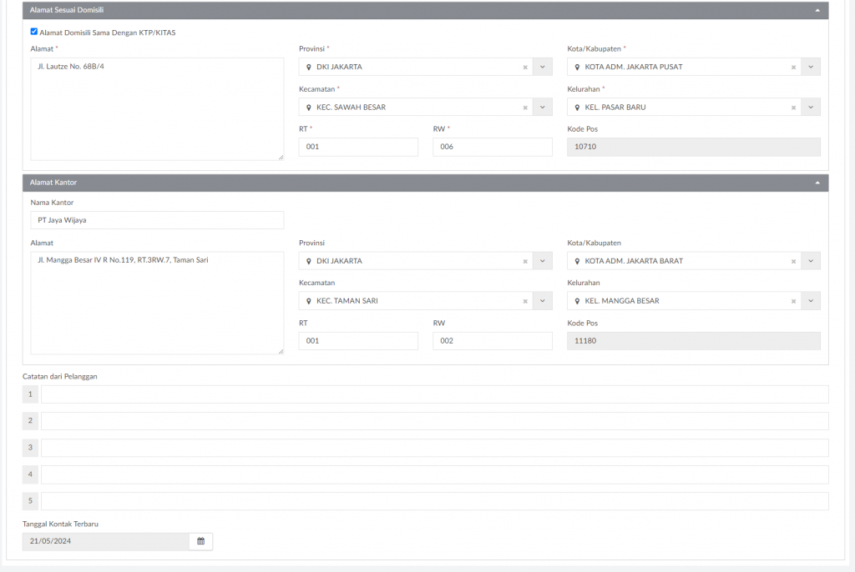This screenshot has width=855, height=572.
Task: Clear KEL. MANGGA BESAR selection
Action: tap(793, 301)
